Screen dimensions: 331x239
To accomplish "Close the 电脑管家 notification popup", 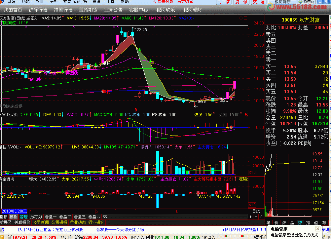I will click(x=318, y=229).
